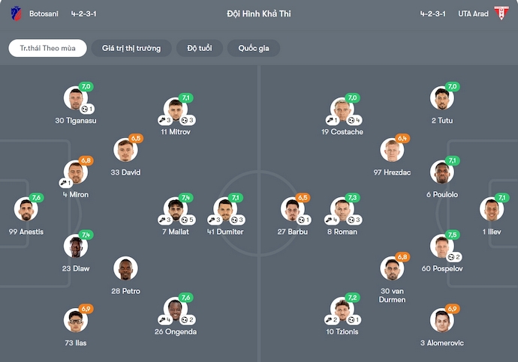Select the Tr.thái Theo mùa tab
The height and width of the screenshot is (362, 518).
47,48
